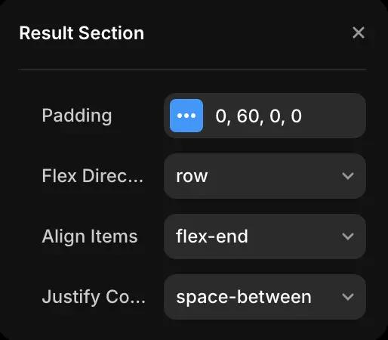Select the flex-end value text
The width and height of the screenshot is (388, 340).
pyautogui.click(x=212, y=236)
